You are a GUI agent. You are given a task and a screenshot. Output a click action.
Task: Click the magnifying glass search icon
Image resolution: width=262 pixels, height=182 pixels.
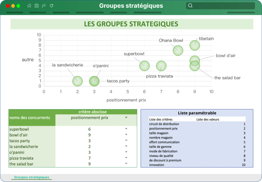pos(190,6)
